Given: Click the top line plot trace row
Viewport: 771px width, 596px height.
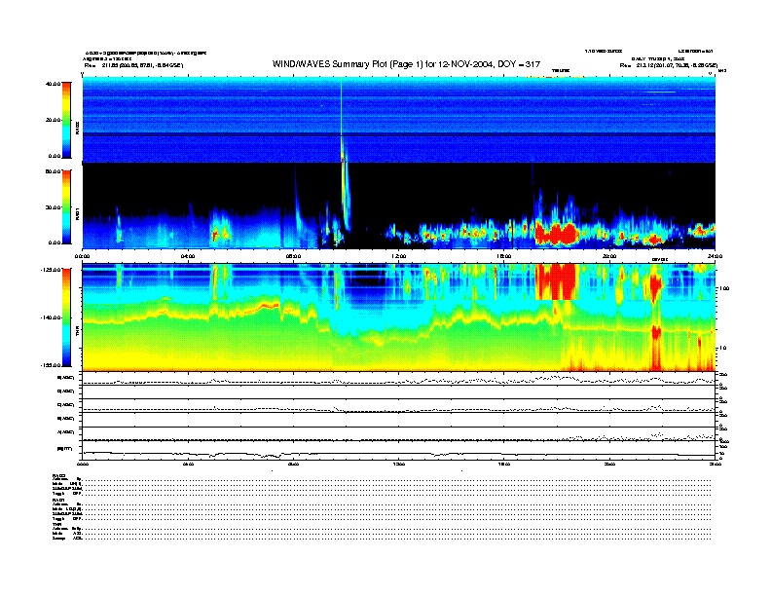Looking at the screenshot, I should pos(398,380).
